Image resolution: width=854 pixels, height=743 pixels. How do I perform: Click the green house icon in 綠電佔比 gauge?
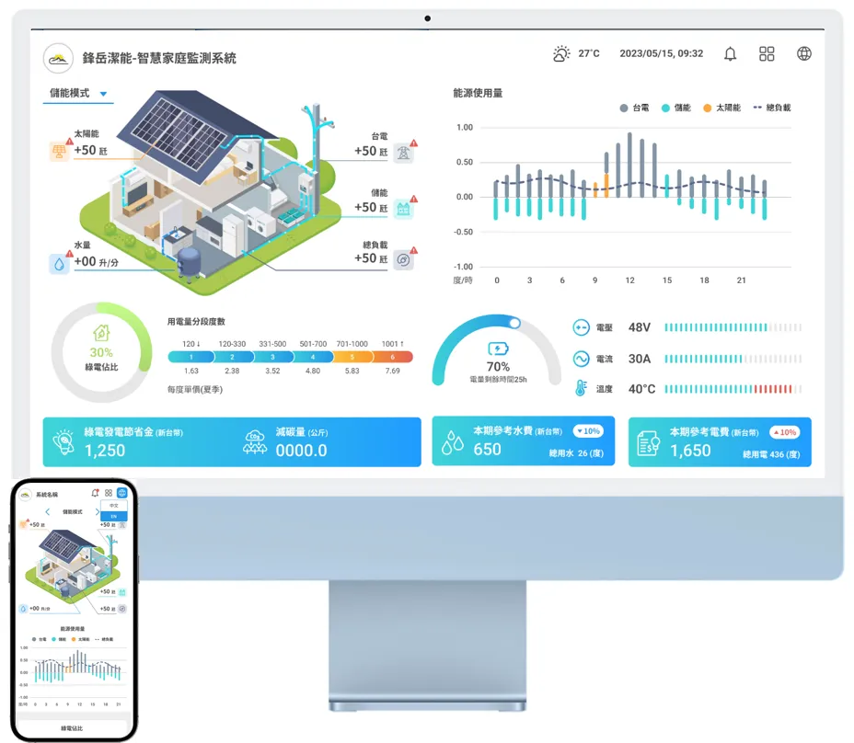point(101,333)
